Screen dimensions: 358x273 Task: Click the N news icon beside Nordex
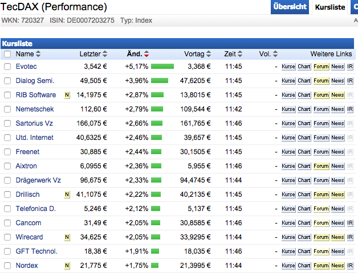67,266
